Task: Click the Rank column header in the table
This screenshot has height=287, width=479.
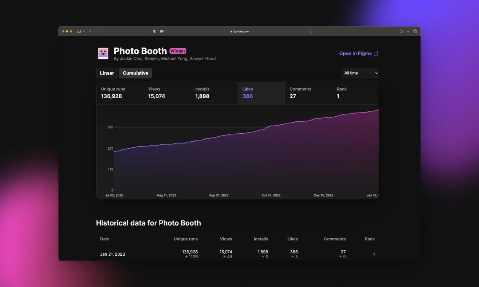Action: coord(370,239)
